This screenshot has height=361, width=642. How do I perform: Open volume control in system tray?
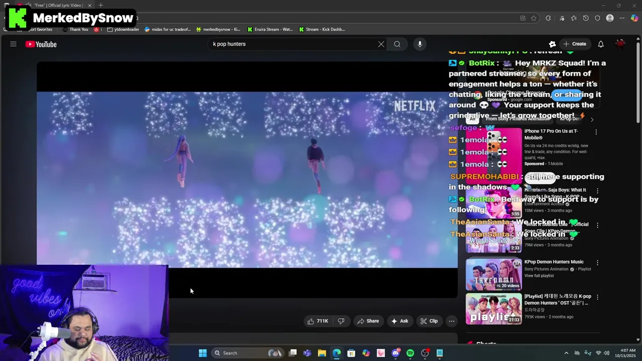click(x=606, y=353)
